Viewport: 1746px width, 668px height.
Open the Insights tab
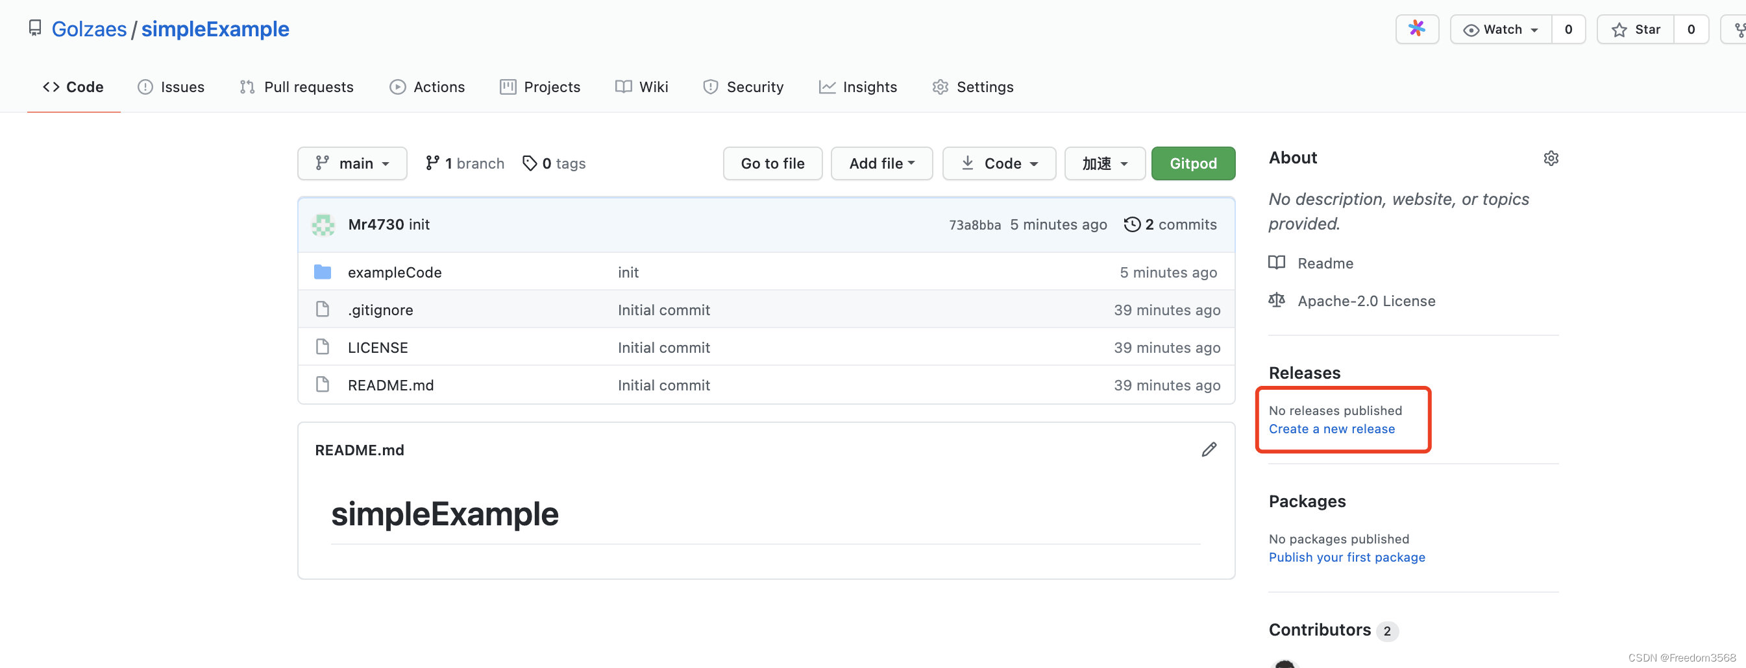pos(857,87)
